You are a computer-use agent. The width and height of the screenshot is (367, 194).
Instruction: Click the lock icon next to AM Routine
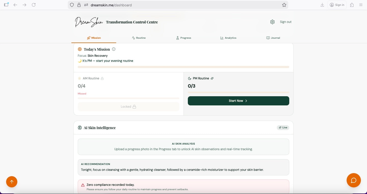pyautogui.click(x=102, y=78)
